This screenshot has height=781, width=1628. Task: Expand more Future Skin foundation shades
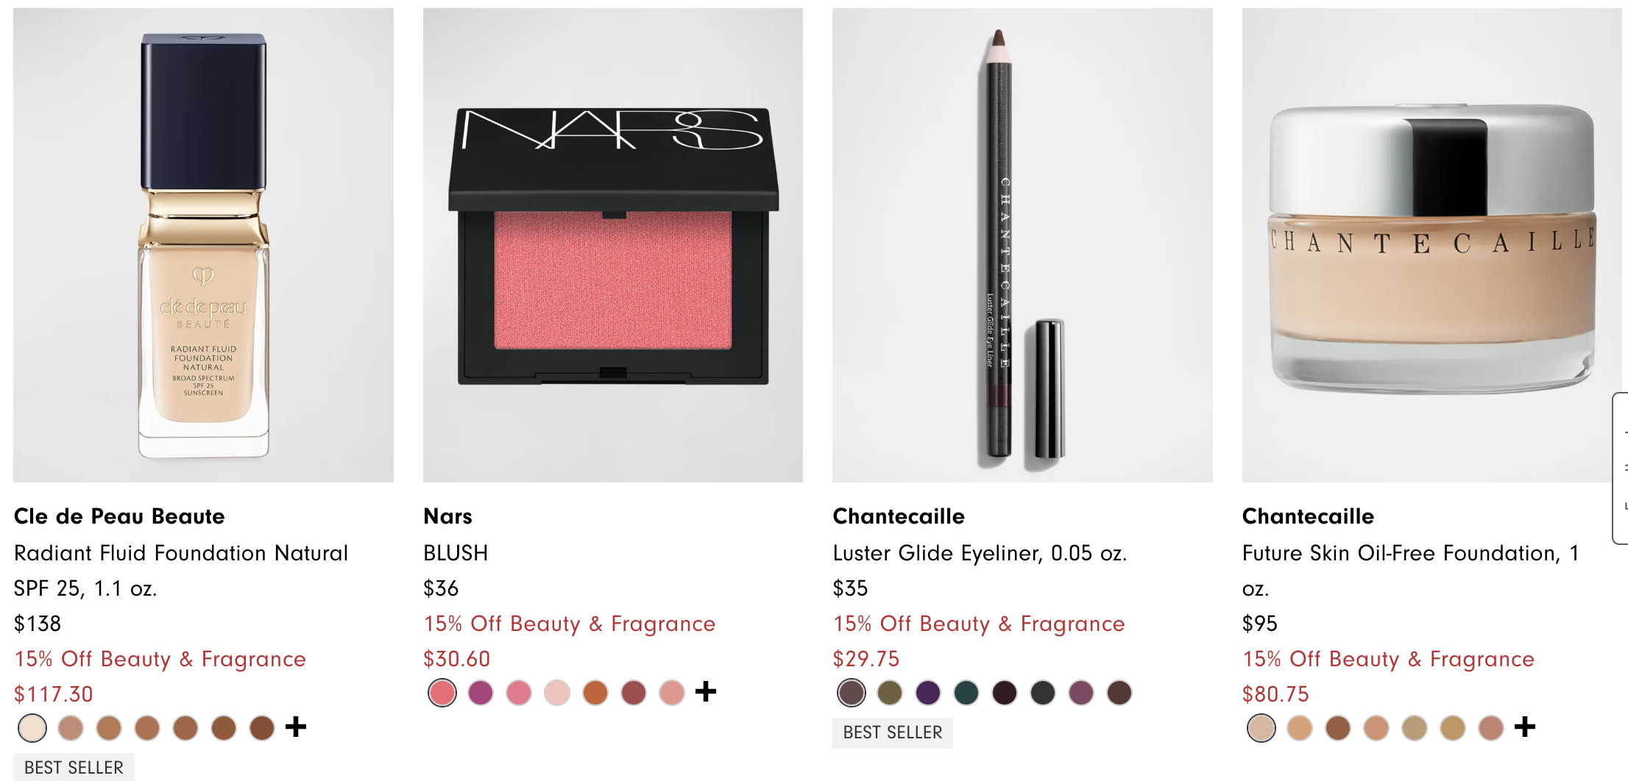coord(1525,727)
